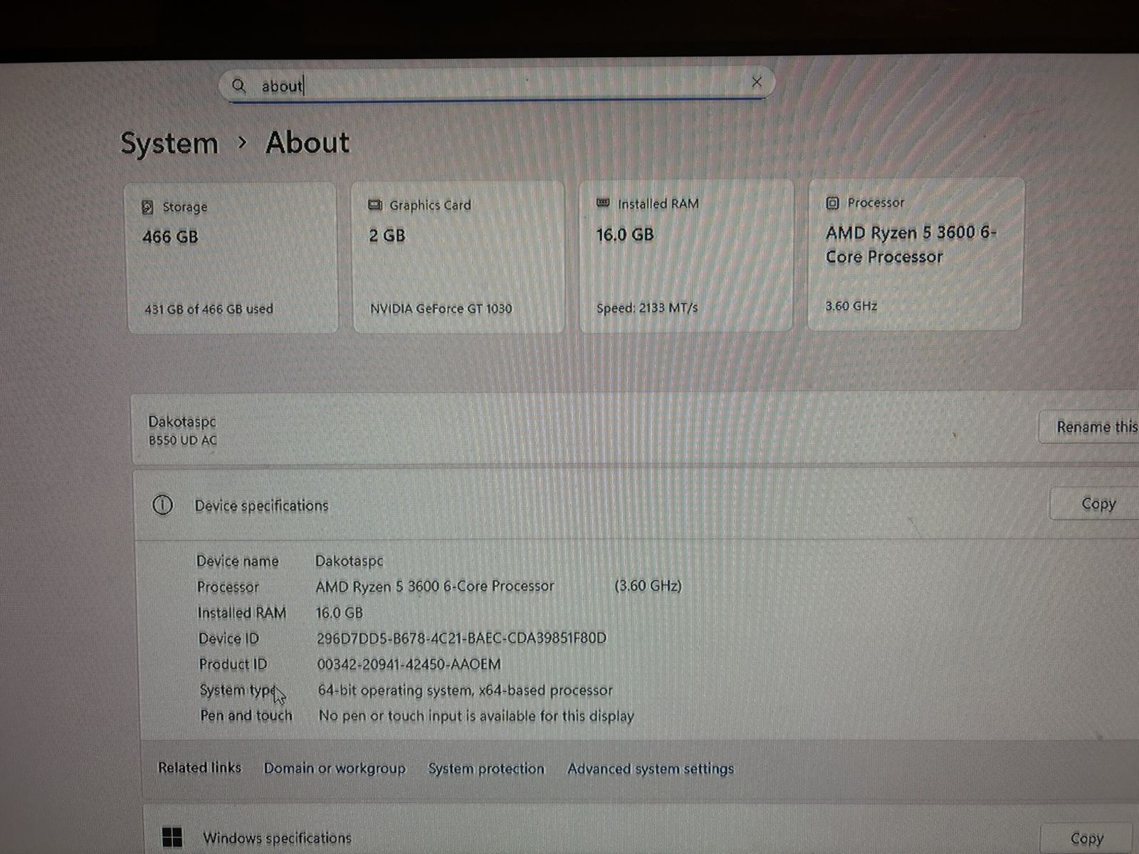Click the About breadcrumb title
Screen dimensions: 1139x854
[x=308, y=142]
